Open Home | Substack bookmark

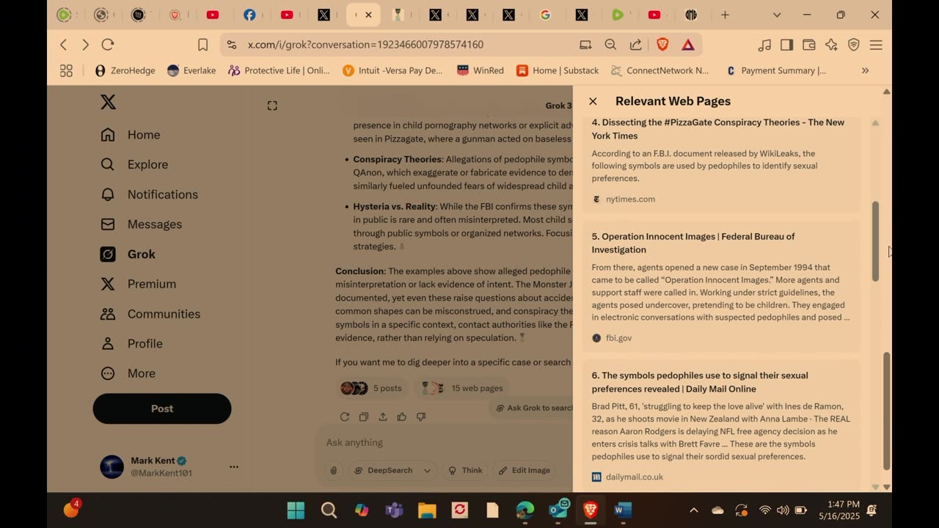tap(558, 70)
